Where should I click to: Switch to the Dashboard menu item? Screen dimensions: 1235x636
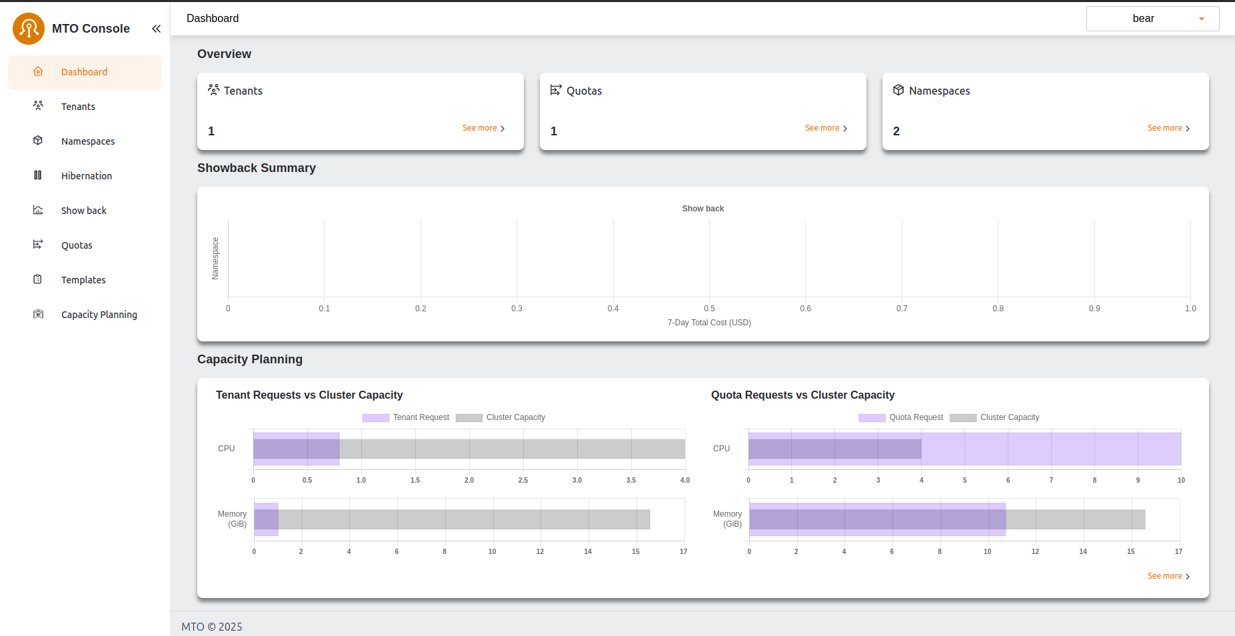(x=84, y=72)
